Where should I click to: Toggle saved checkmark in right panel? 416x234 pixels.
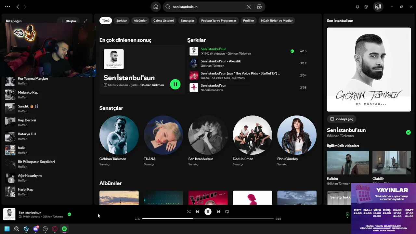(x=408, y=132)
